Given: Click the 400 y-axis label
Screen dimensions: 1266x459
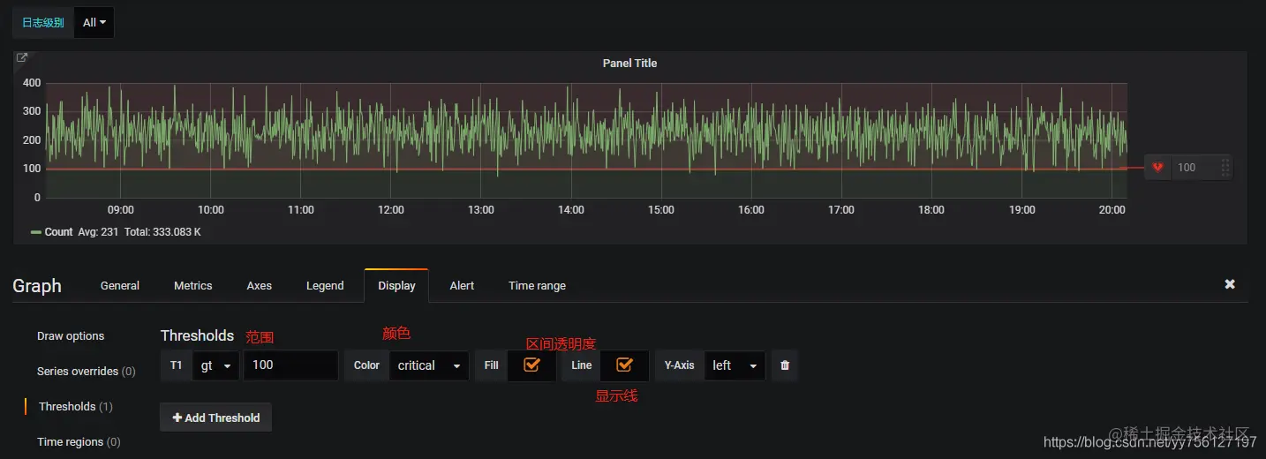Looking at the screenshot, I should 32,83.
